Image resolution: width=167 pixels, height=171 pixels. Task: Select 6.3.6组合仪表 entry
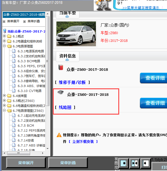coord(32,71)
